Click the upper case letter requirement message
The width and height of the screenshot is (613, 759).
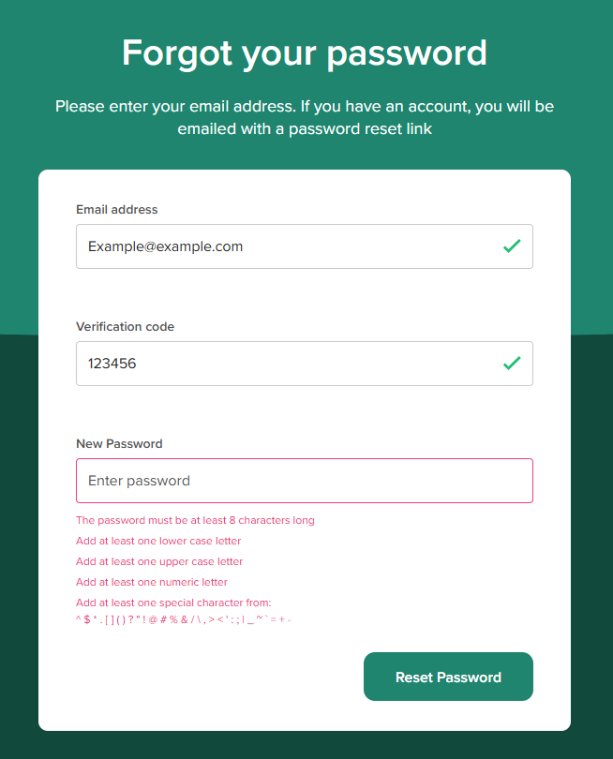pyautogui.click(x=159, y=561)
